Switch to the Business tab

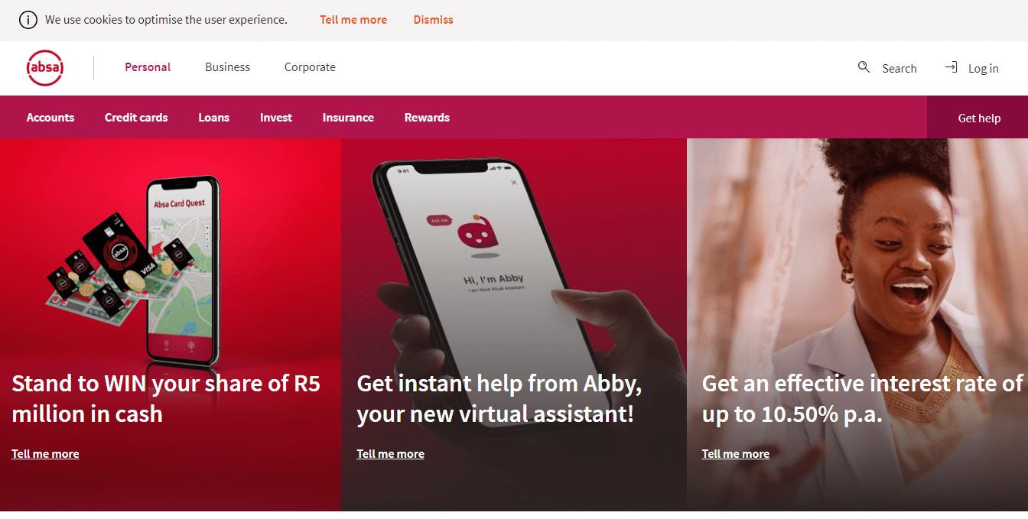click(x=227, y=67)
